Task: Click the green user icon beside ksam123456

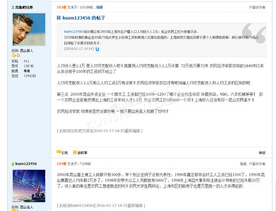Action: point(13,164)
